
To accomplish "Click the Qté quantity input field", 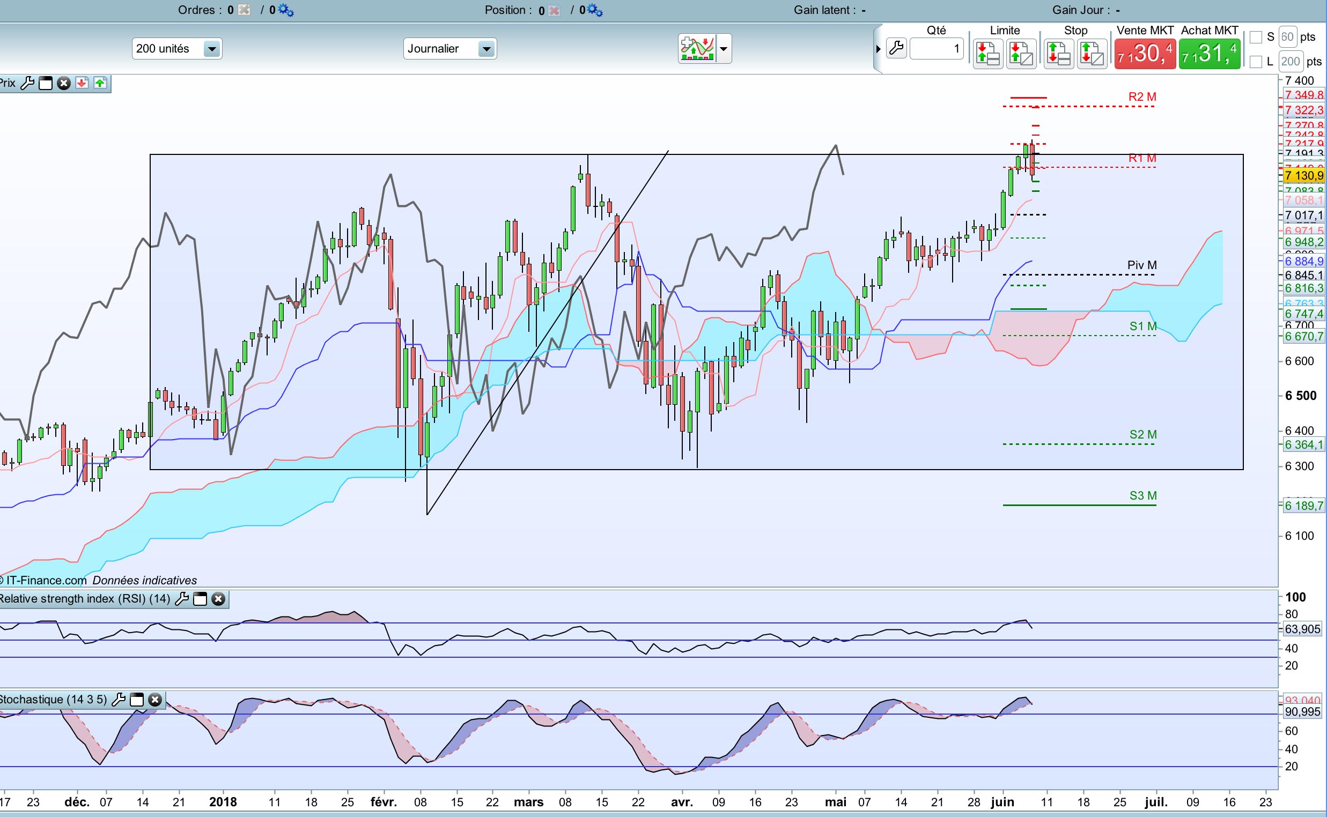I will pyautogui.click(x=936, y=49).
